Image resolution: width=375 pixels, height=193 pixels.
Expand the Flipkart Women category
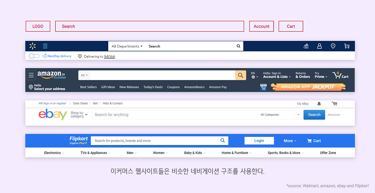[x=160, y=153]
